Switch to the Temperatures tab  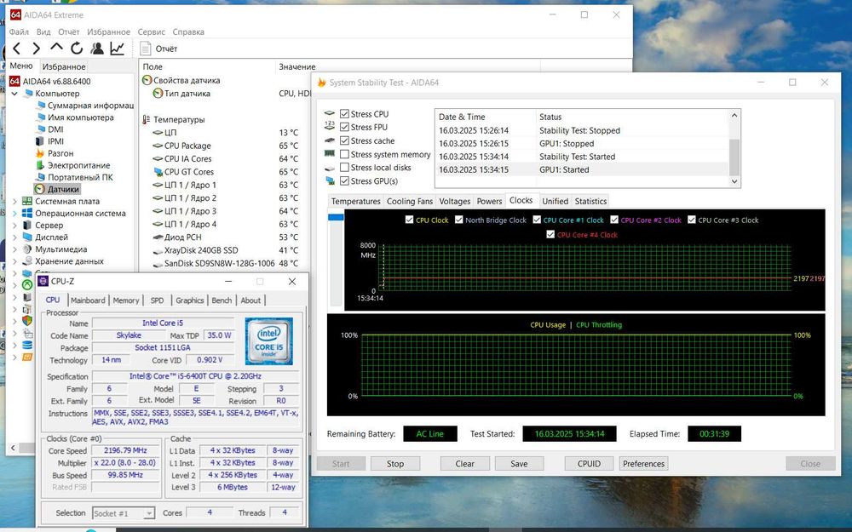tap(355, 201)
